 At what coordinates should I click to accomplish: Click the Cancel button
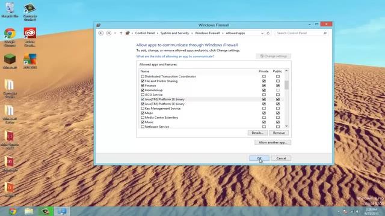coord(281,158)
